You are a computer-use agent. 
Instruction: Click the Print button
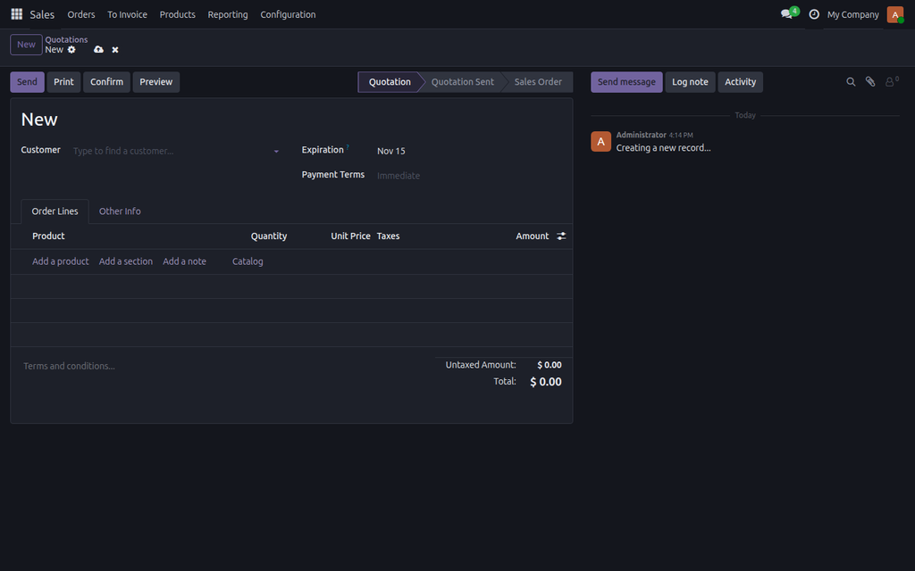pos(63,82)
